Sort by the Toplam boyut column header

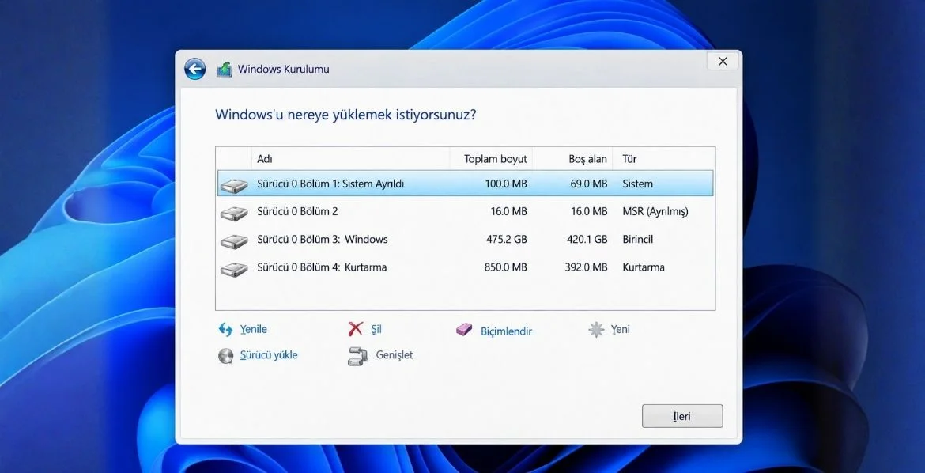point(491,159)
